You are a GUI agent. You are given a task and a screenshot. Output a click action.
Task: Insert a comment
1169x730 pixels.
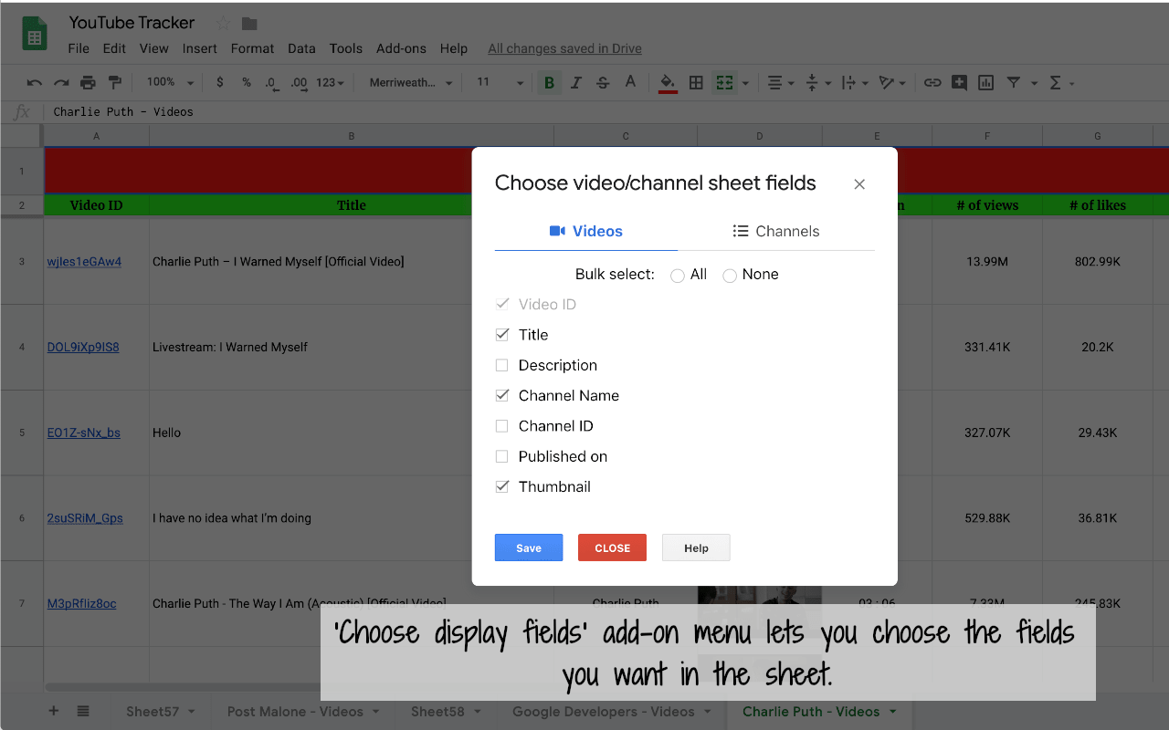pyautogui.click(x=959, y=83)
